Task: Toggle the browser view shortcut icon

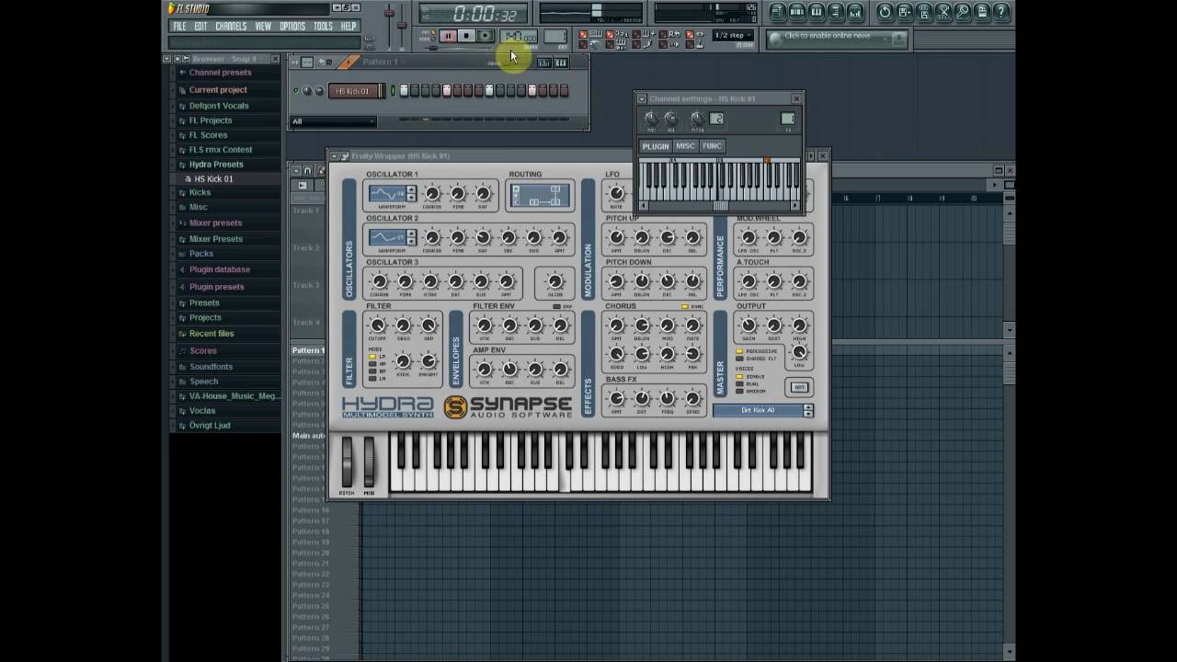Action: (836, 12)
